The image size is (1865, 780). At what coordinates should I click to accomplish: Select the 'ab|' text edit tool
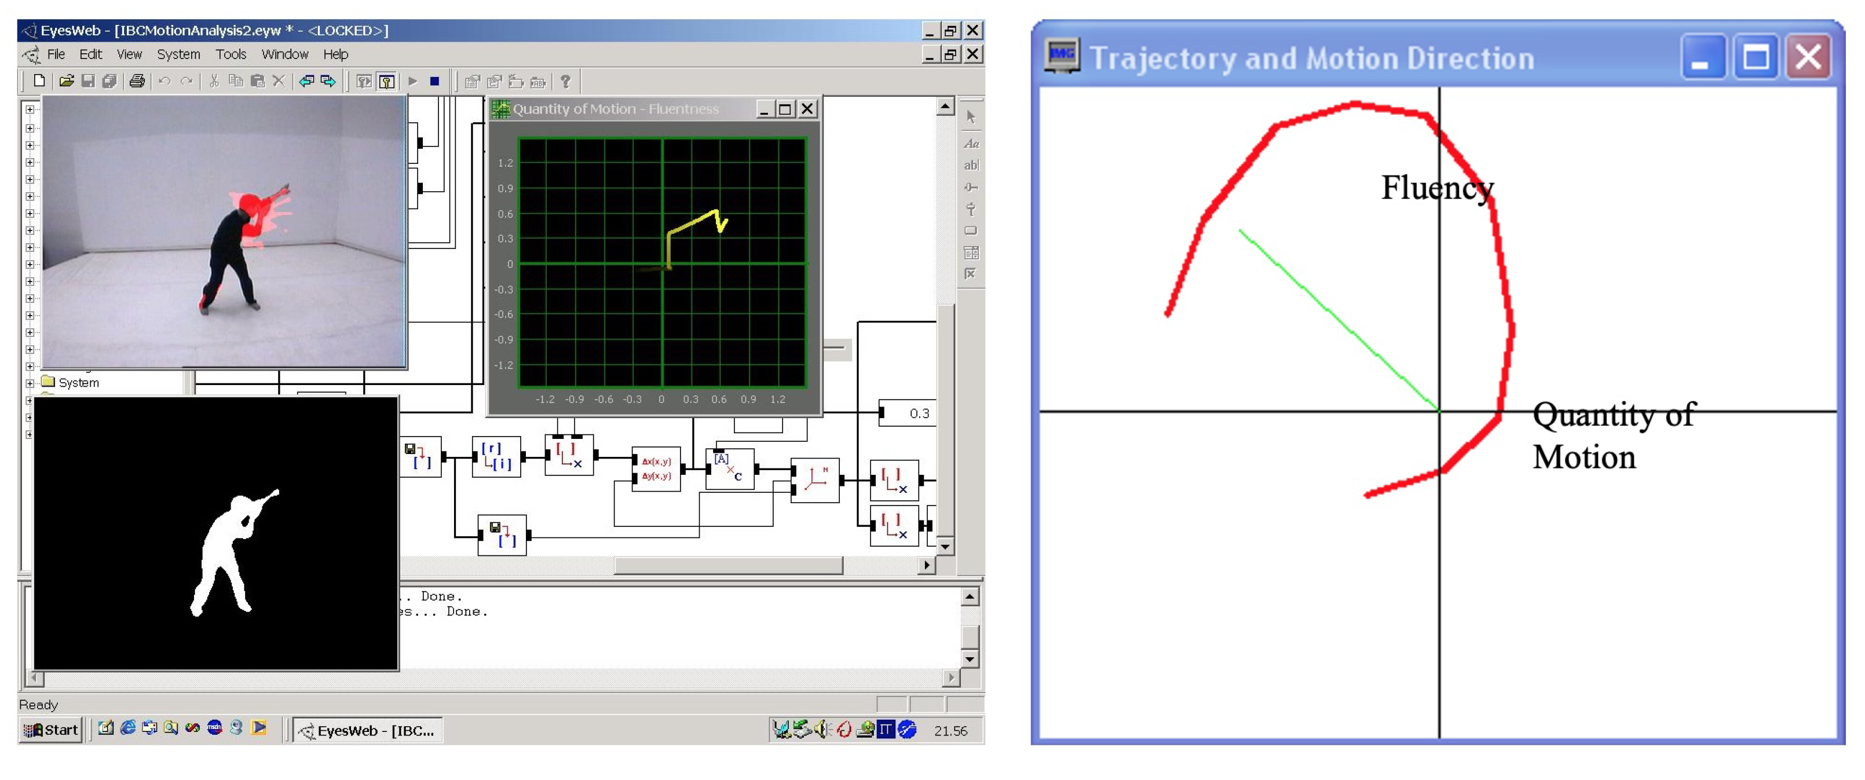971,165
